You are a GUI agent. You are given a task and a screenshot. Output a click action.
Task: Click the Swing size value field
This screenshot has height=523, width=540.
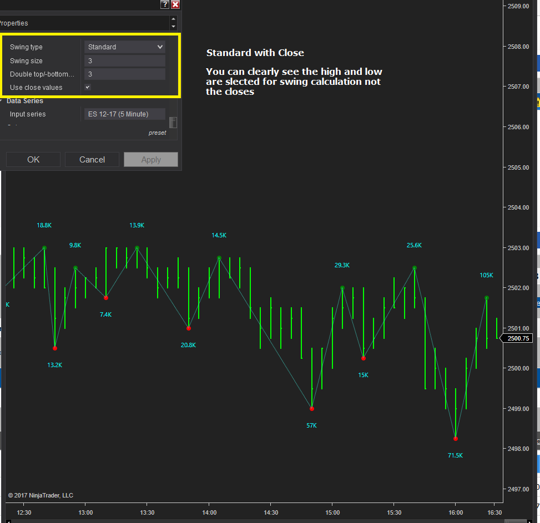point(125,60)
